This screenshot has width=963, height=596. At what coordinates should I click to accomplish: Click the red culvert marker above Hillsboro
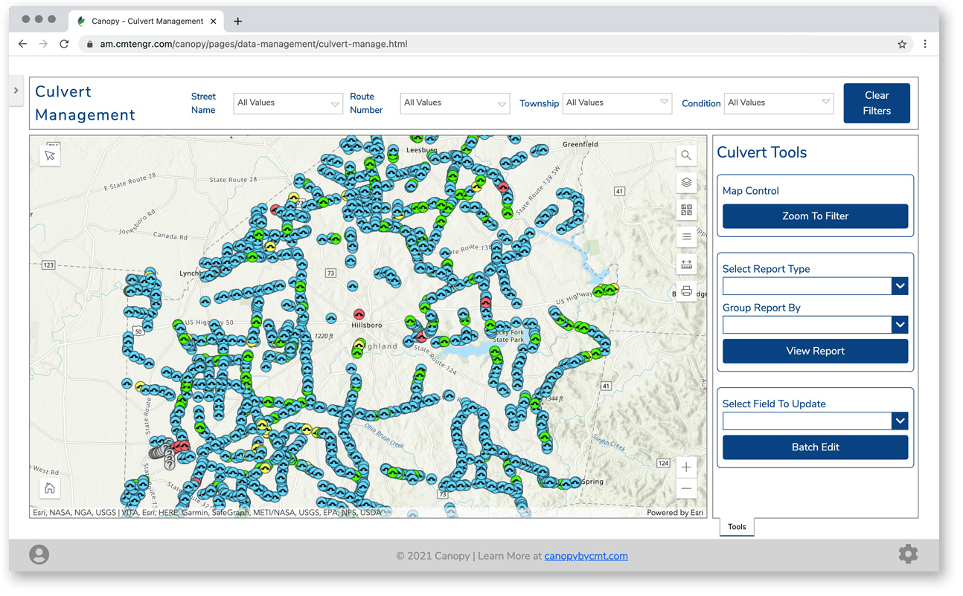[x=359, y=315]
